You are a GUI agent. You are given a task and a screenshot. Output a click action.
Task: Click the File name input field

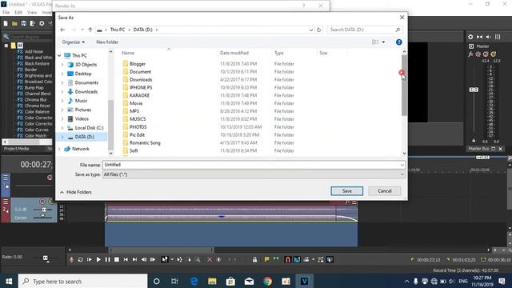point(254,165)
